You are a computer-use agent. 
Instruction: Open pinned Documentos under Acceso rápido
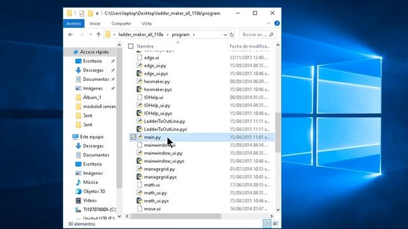click(x=96, y=79)
